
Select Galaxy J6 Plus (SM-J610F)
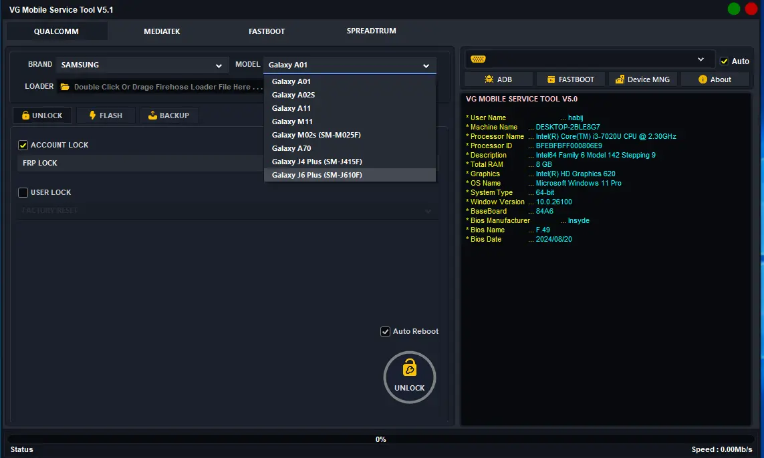[x=350, y=175]
